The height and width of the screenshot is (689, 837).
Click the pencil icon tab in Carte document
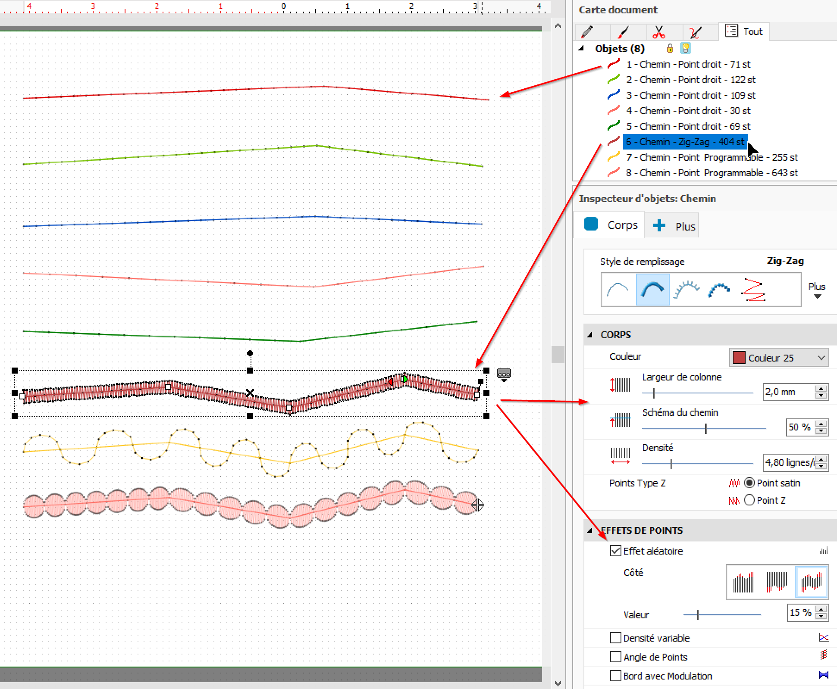[587, 32]
